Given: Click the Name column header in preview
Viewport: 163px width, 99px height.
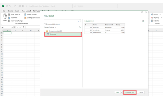Looking at the screenshot, I should click(99, 25).
